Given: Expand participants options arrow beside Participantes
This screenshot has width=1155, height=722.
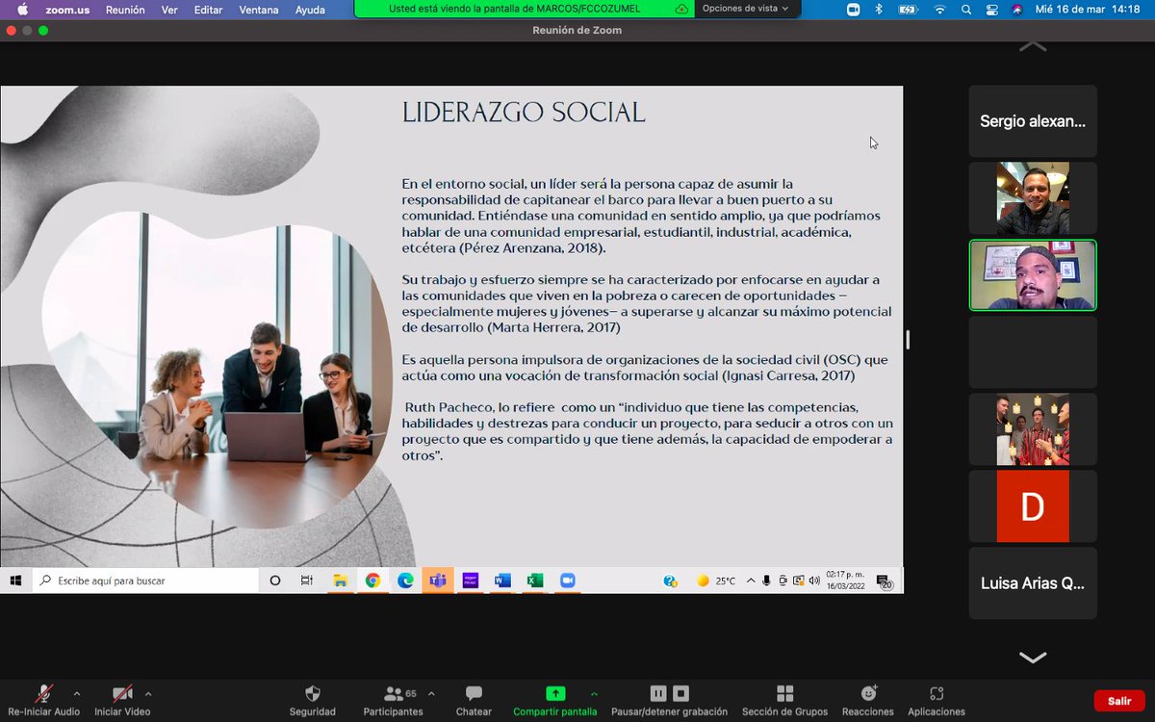Looking at the screenshot, I should click(431, 693).
